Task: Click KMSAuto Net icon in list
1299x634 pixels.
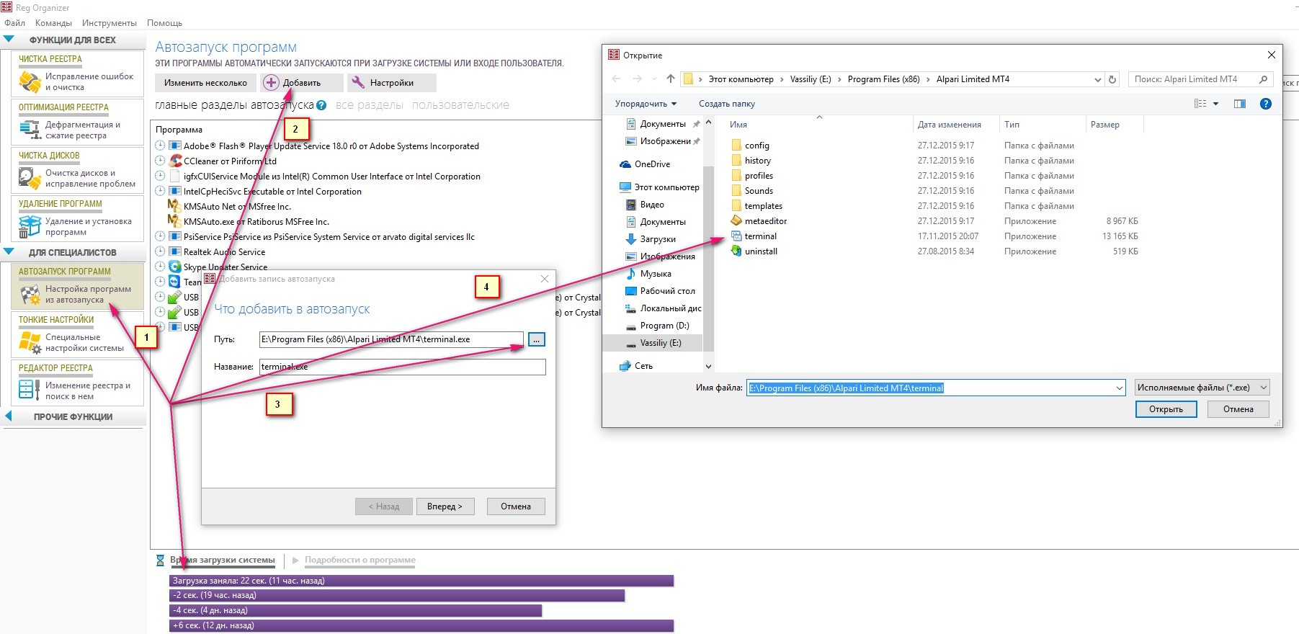Action: [x=174, y=206]
